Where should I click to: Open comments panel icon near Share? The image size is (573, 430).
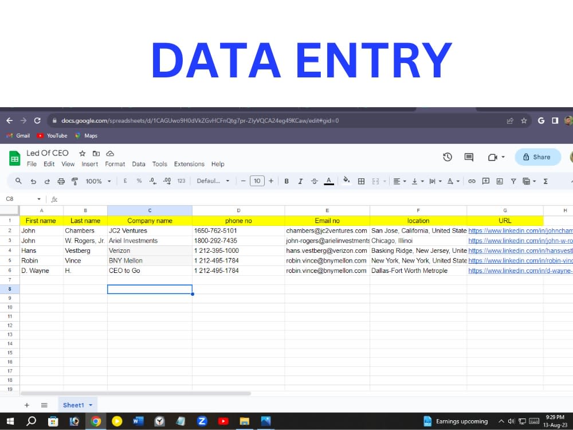tap(469, 157)
